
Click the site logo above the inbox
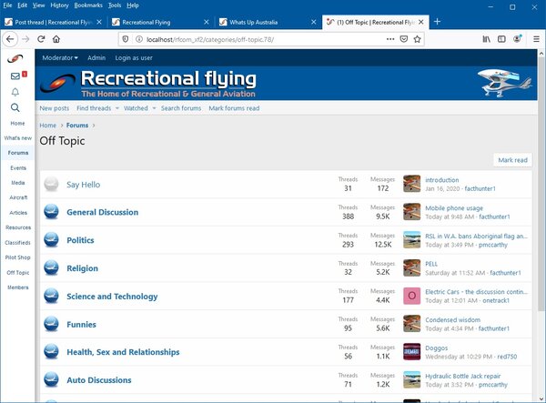click(x=16, y=59)
